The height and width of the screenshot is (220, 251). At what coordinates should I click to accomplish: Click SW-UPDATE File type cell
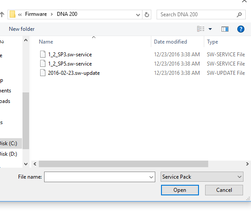226,73
